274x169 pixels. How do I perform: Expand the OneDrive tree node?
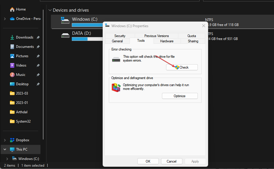pyautogui.click(x=5, y=19)
